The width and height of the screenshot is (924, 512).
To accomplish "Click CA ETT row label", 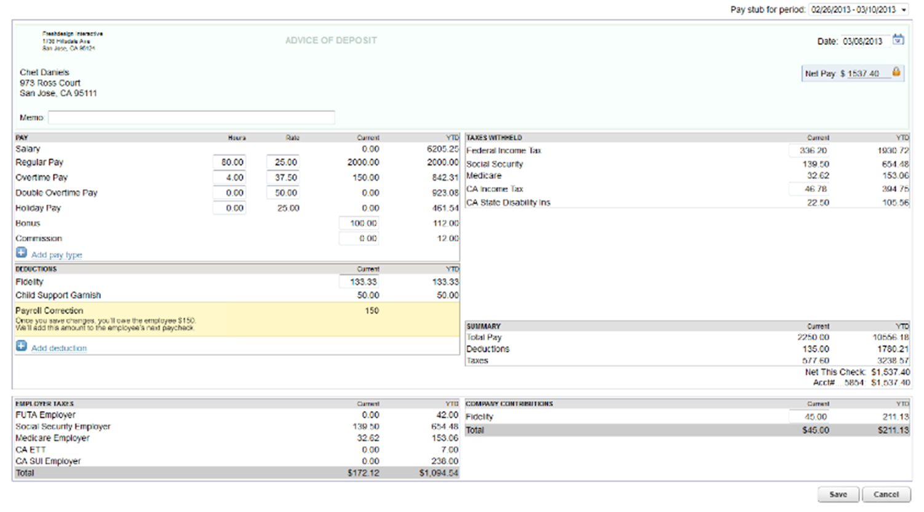I will coord(30,449).
